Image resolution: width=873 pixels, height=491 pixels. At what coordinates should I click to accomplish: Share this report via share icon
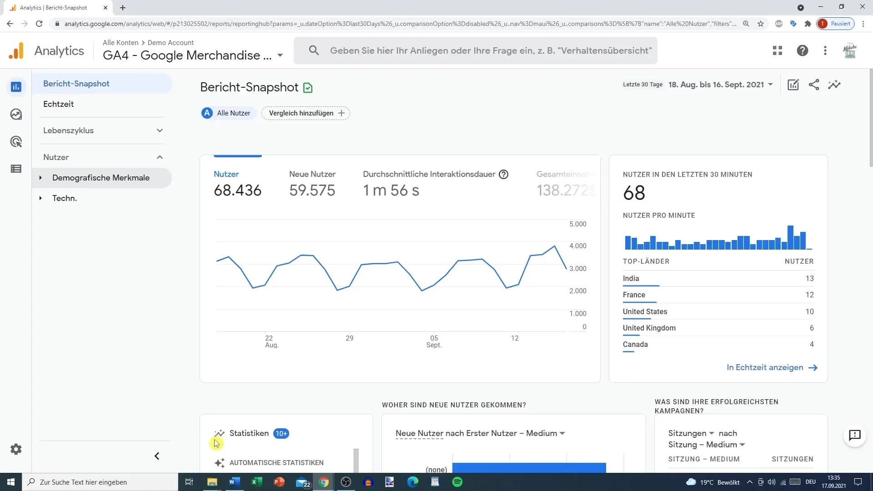coord(814,85)
